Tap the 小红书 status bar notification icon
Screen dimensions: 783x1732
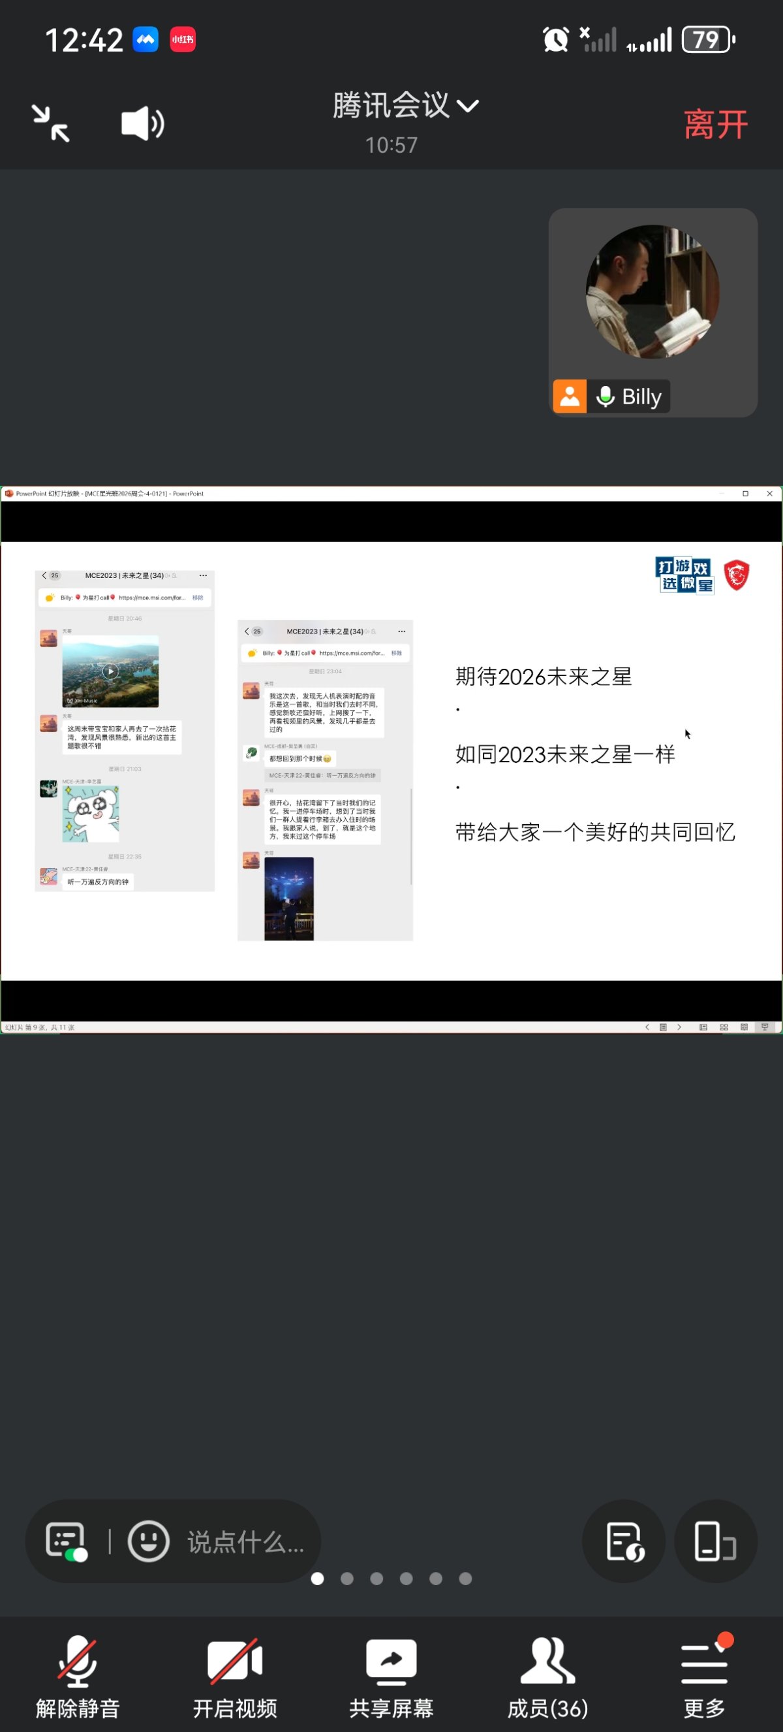tap(183, 40)
